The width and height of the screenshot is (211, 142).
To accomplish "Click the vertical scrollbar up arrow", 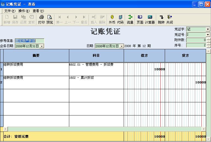I will 209,51.
